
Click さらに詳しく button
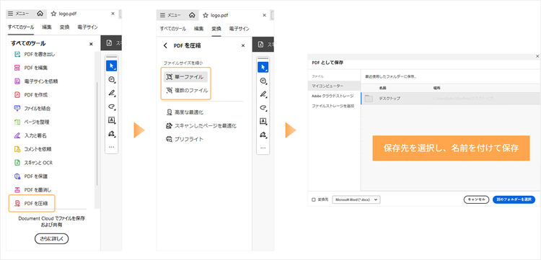click(52, 238)
